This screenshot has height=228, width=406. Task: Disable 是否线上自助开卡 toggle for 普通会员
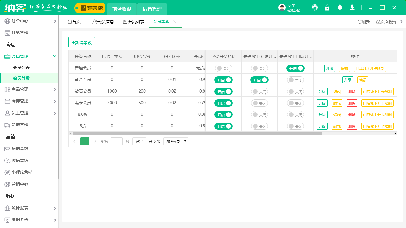click(295, 68)
